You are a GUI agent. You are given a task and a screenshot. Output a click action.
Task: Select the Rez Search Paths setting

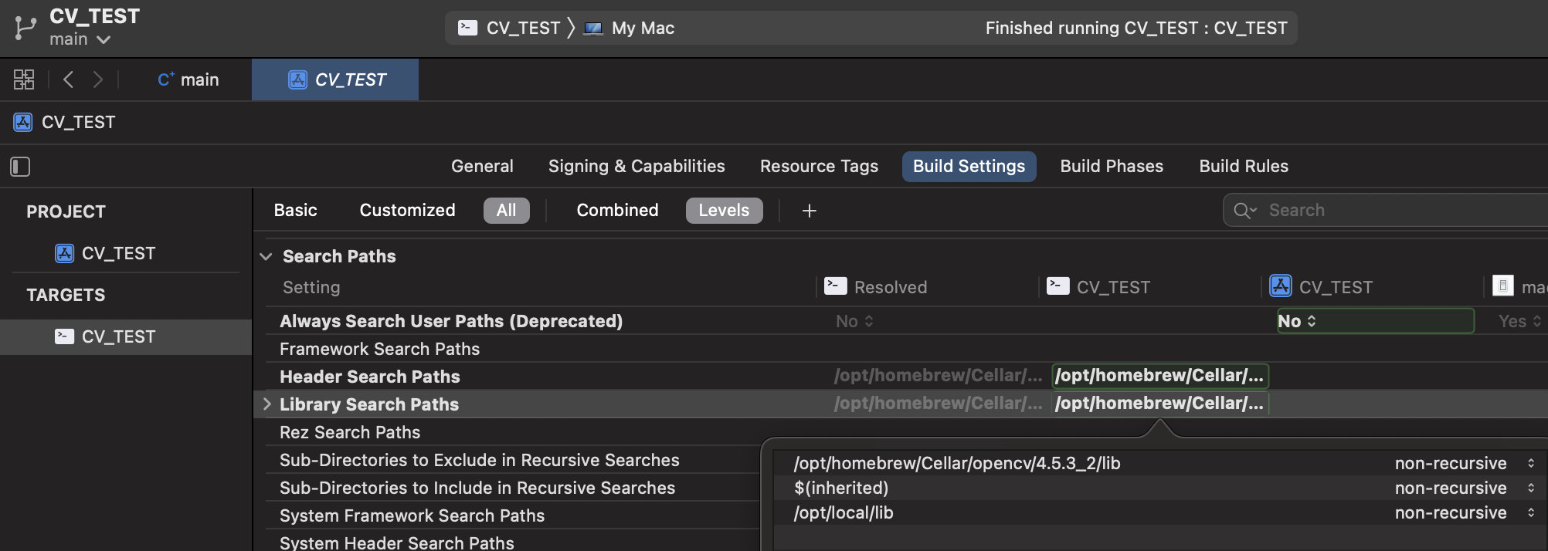coord(350,432)
